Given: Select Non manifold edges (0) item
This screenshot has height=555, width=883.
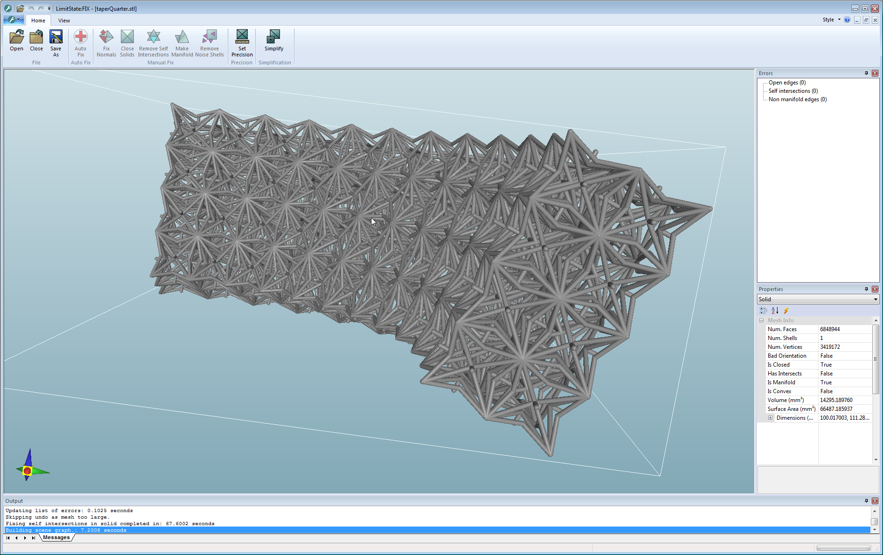Looking at the screenshot, I should (798, 99).
